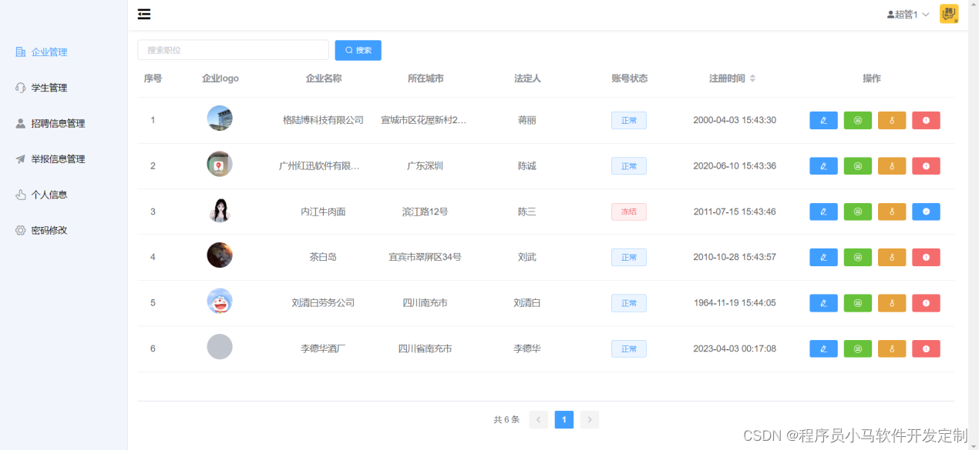Click the blue check unfreeze icon for 内江牛肉面

coord(925,211)
